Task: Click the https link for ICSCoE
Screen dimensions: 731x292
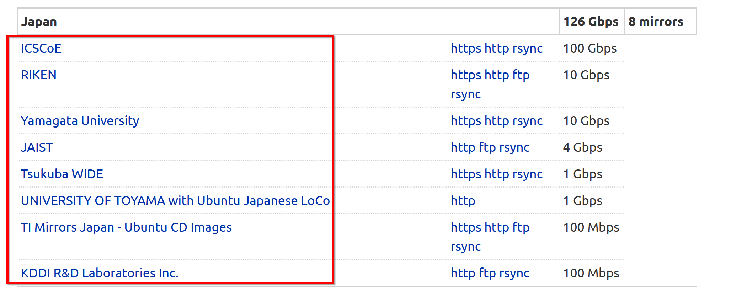Action: 466,48
